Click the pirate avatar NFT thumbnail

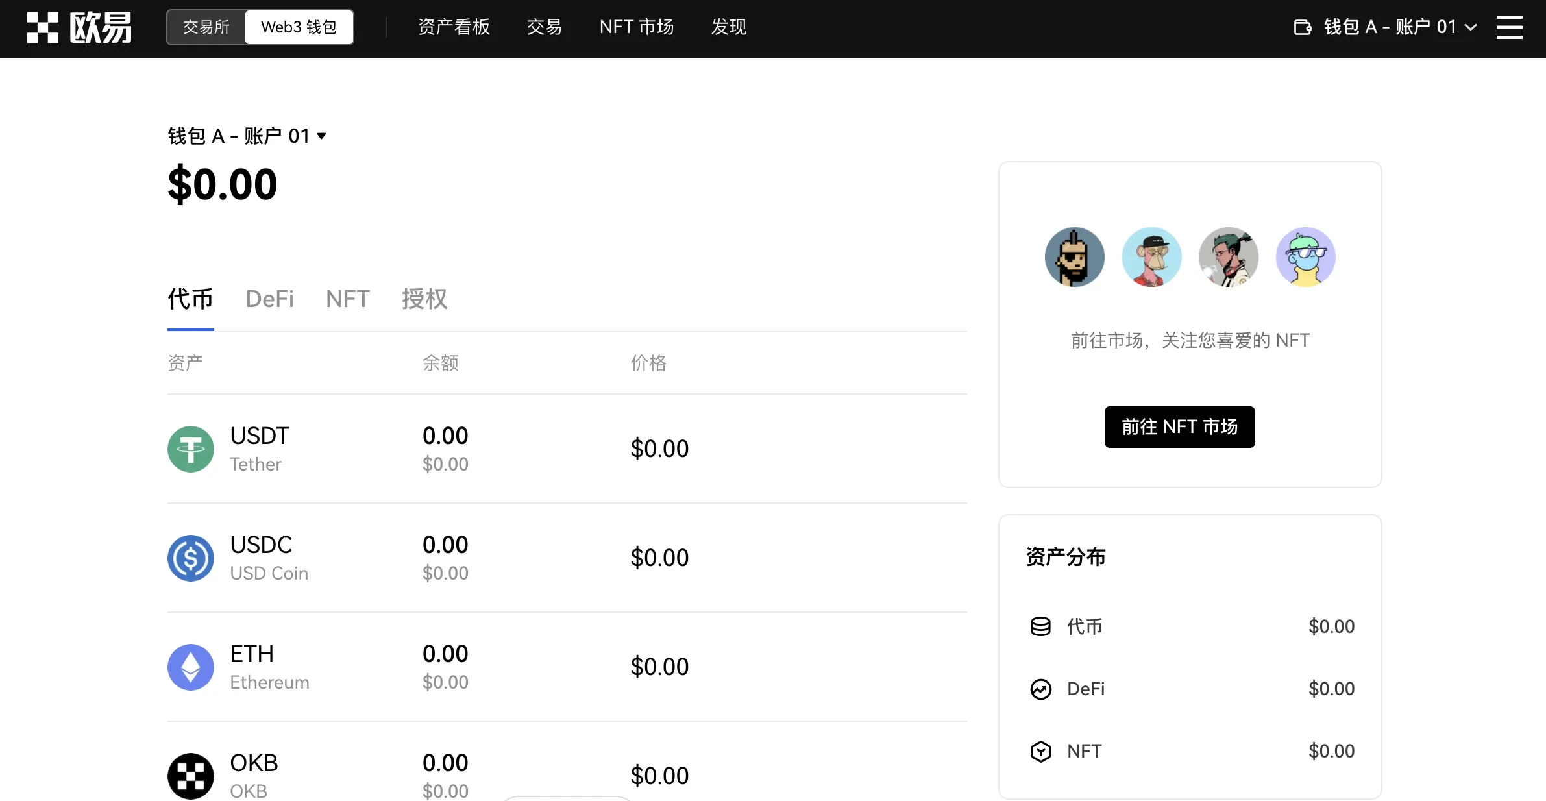1074,257
